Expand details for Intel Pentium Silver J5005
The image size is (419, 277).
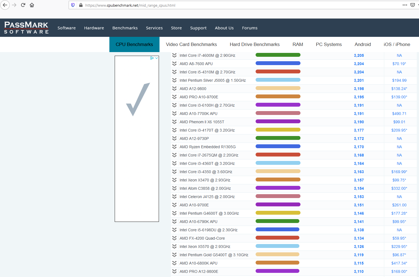[174, 80]
